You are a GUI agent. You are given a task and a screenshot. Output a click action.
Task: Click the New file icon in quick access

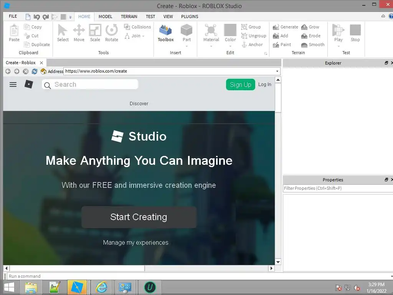(x=28, y=17)
